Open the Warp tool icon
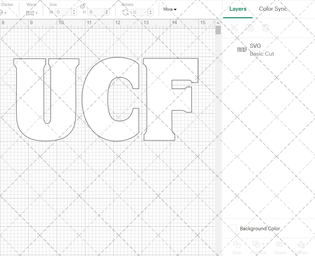 (30, 13)
